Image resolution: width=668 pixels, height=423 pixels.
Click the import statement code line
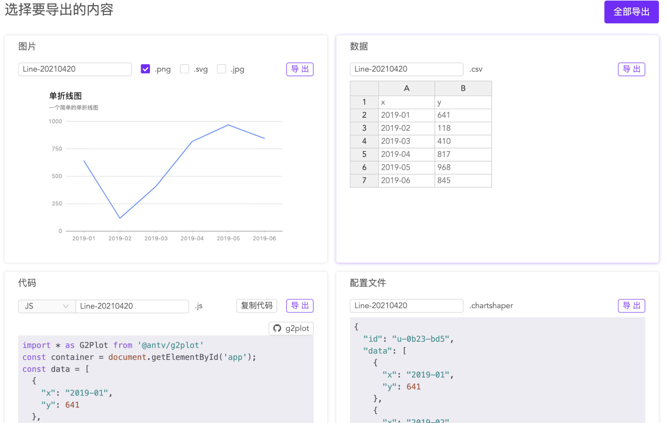tap(113, 345)
